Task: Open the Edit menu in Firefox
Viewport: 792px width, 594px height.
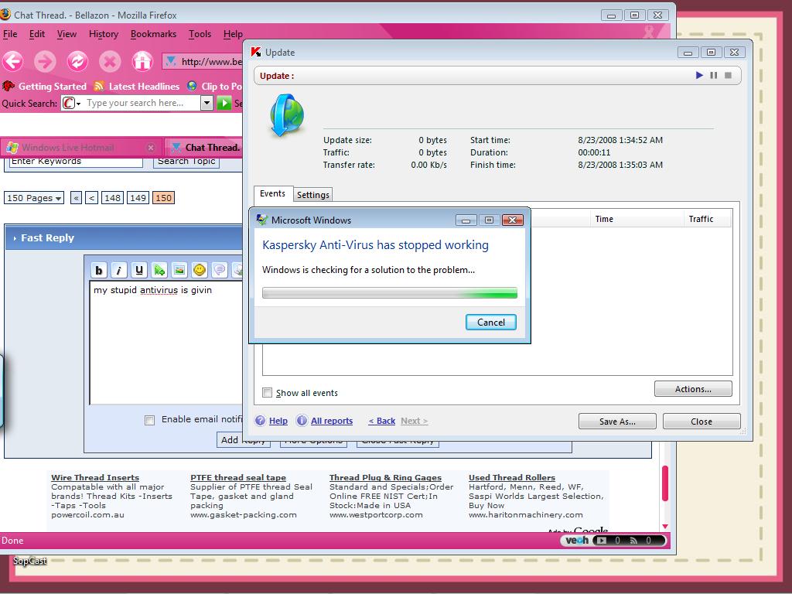Action: point(37,34)
